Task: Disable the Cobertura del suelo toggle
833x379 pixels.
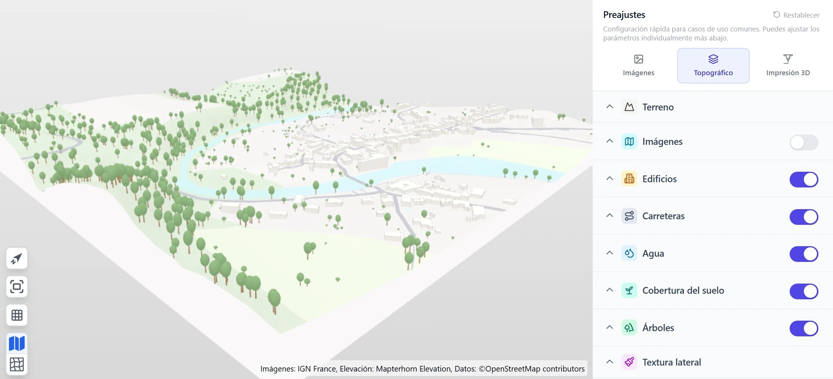Action: pos(804,291)
